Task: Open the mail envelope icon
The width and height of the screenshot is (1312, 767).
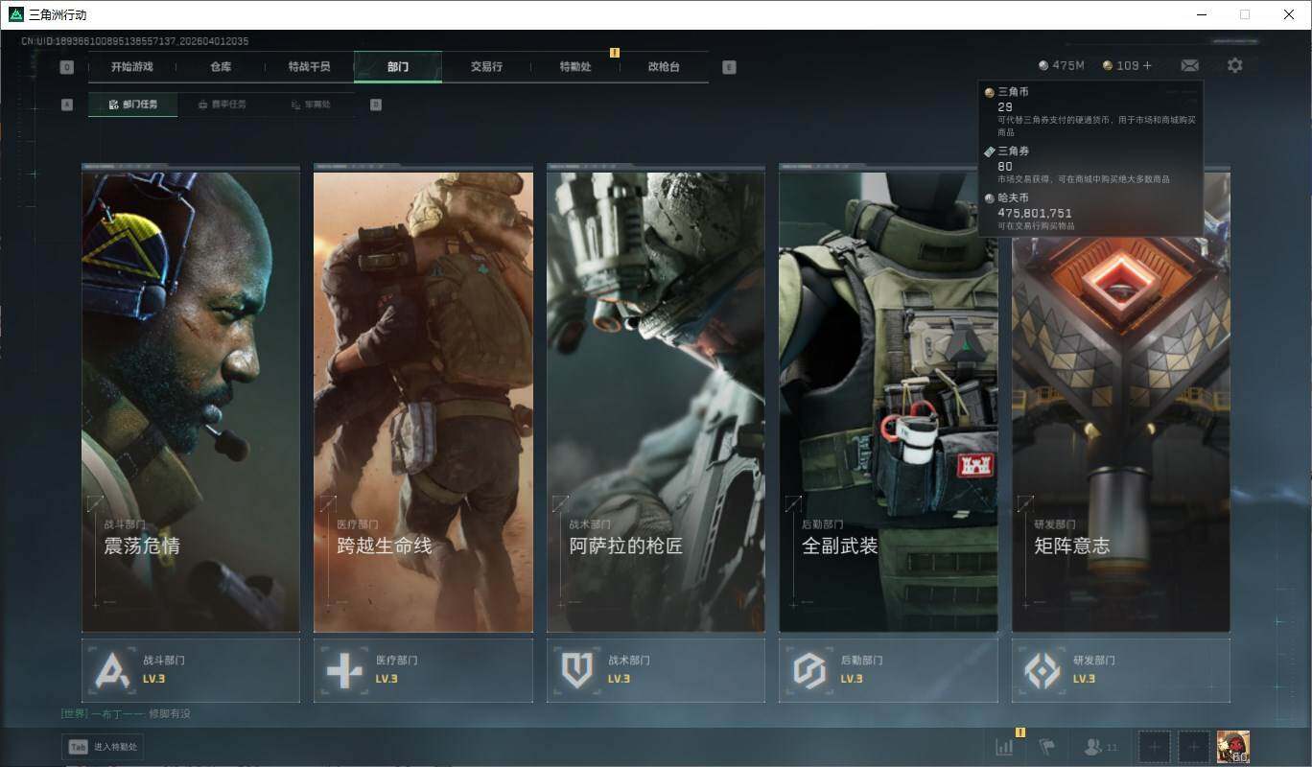Action: coord(1189,65)
